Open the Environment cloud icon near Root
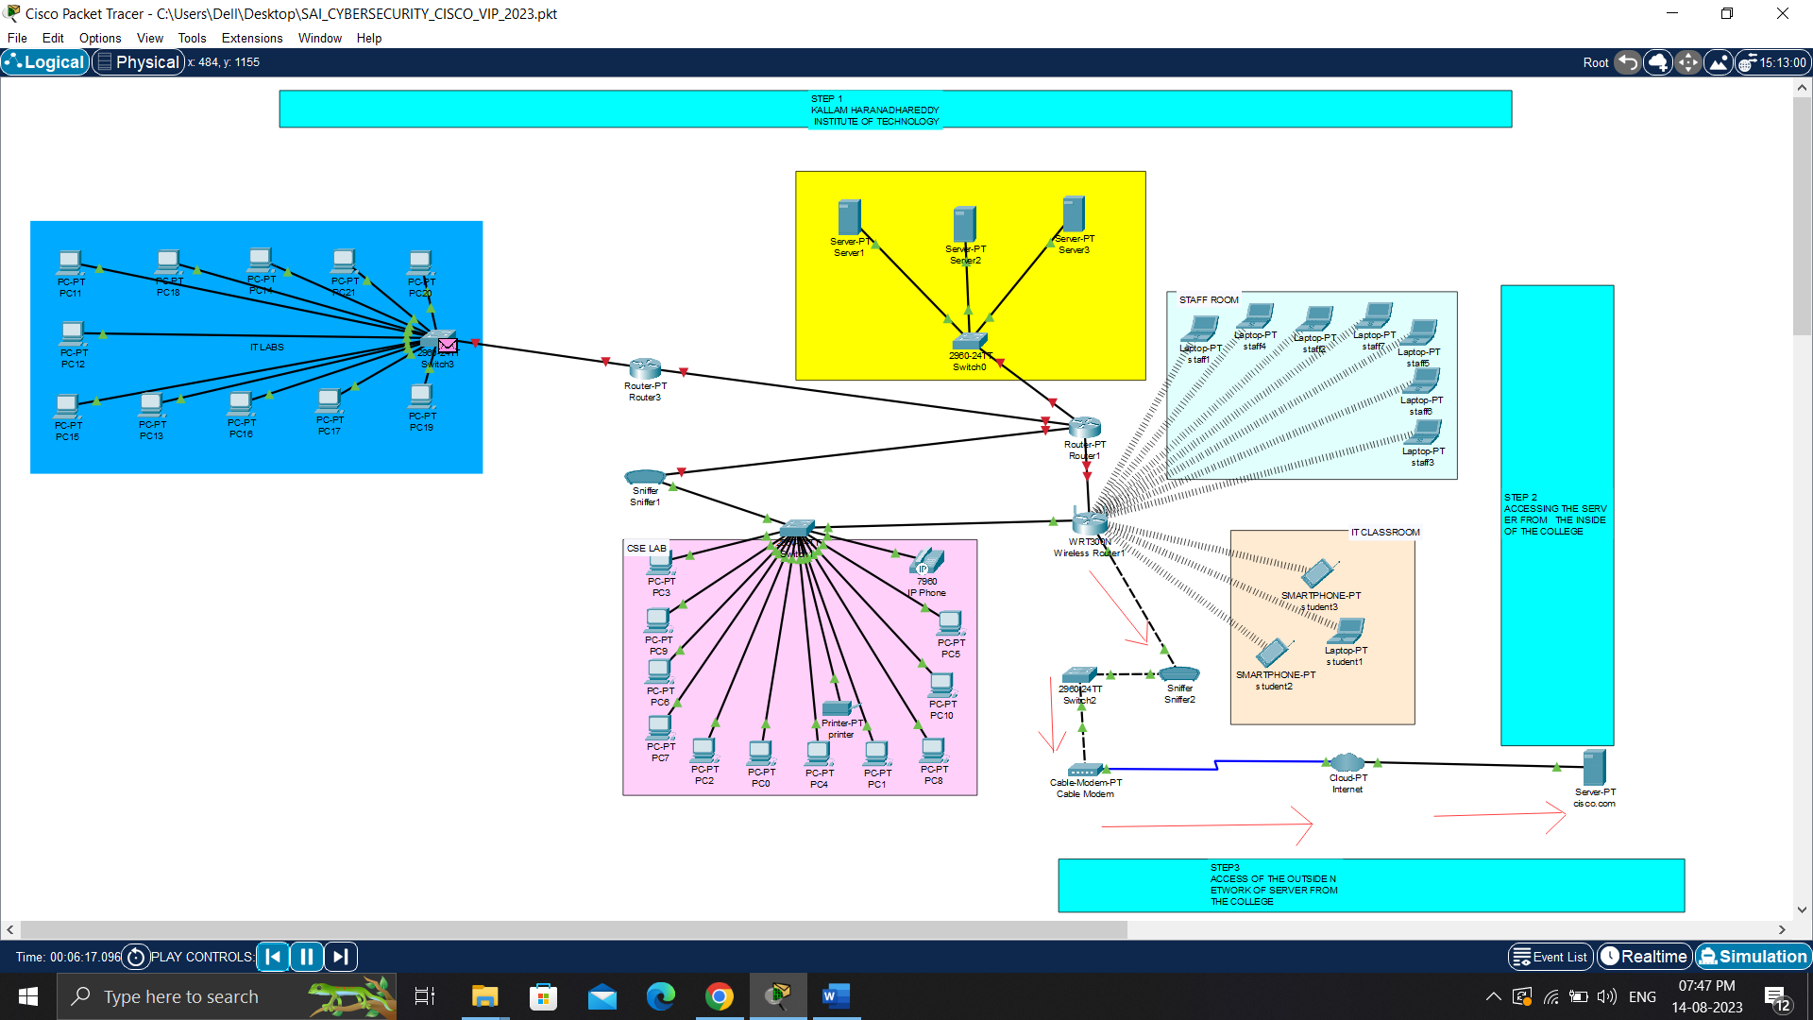1813x1020 pixels. tap(1658, 61)
